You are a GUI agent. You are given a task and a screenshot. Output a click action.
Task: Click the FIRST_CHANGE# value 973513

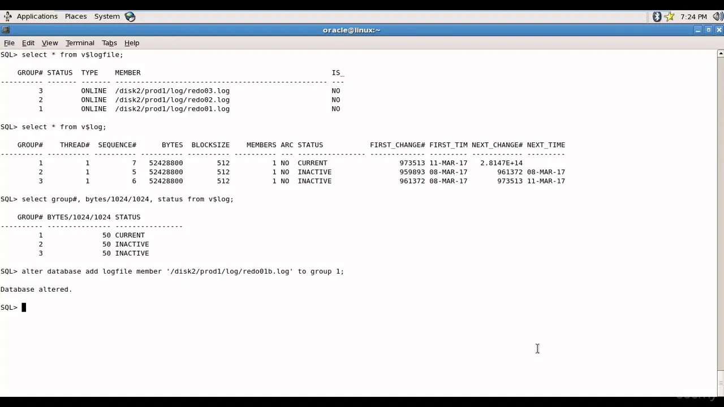[x=412, y=163]
